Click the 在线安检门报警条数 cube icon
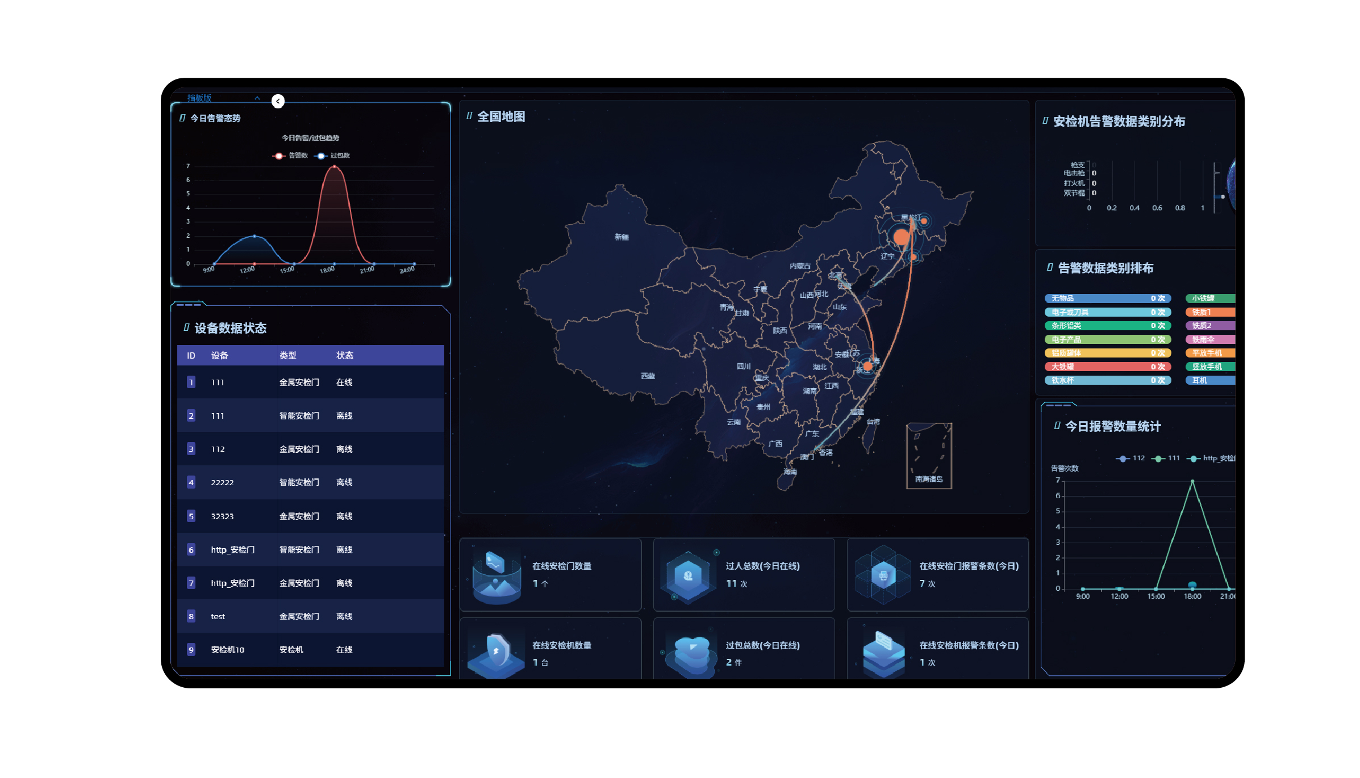 pos(883,575)
